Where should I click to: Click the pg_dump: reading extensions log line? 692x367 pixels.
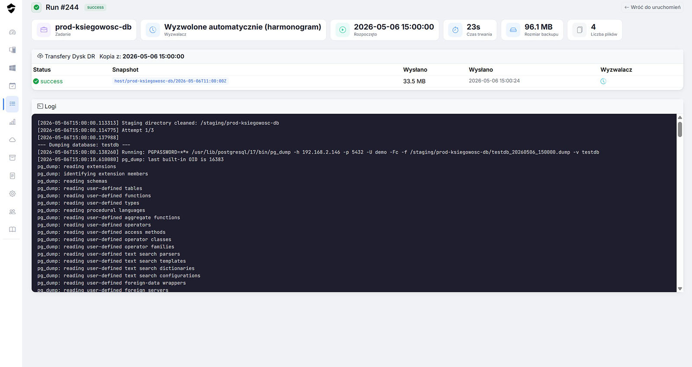(x=77, y=166)
